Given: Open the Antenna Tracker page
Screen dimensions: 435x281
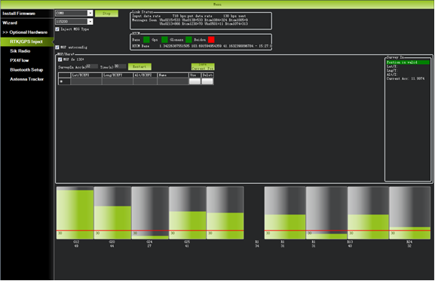Looking at the screenshot, I should (27, 79).
